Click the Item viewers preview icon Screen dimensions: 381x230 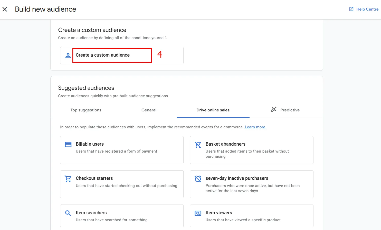[x=198, y=213]
